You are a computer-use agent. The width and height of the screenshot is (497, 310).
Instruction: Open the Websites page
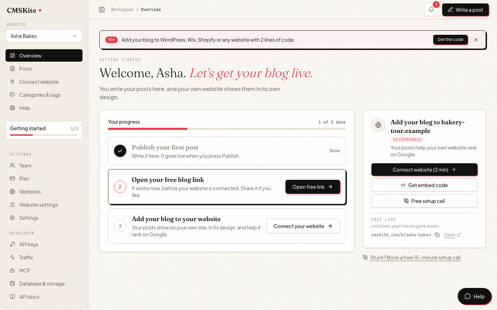coord(44,192)
